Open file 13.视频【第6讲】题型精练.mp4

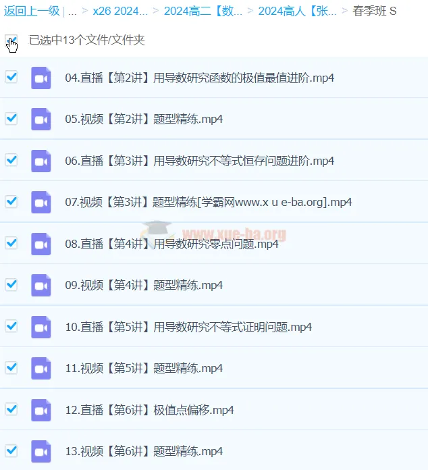coord(144,451)
